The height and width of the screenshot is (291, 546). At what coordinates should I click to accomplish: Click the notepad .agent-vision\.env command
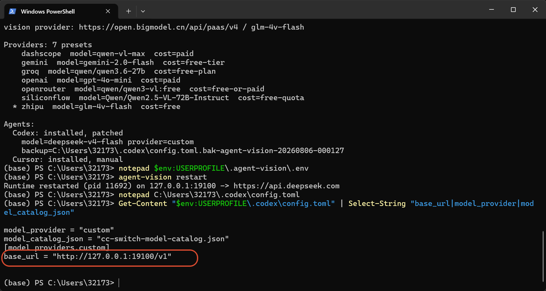pos(214,168)
